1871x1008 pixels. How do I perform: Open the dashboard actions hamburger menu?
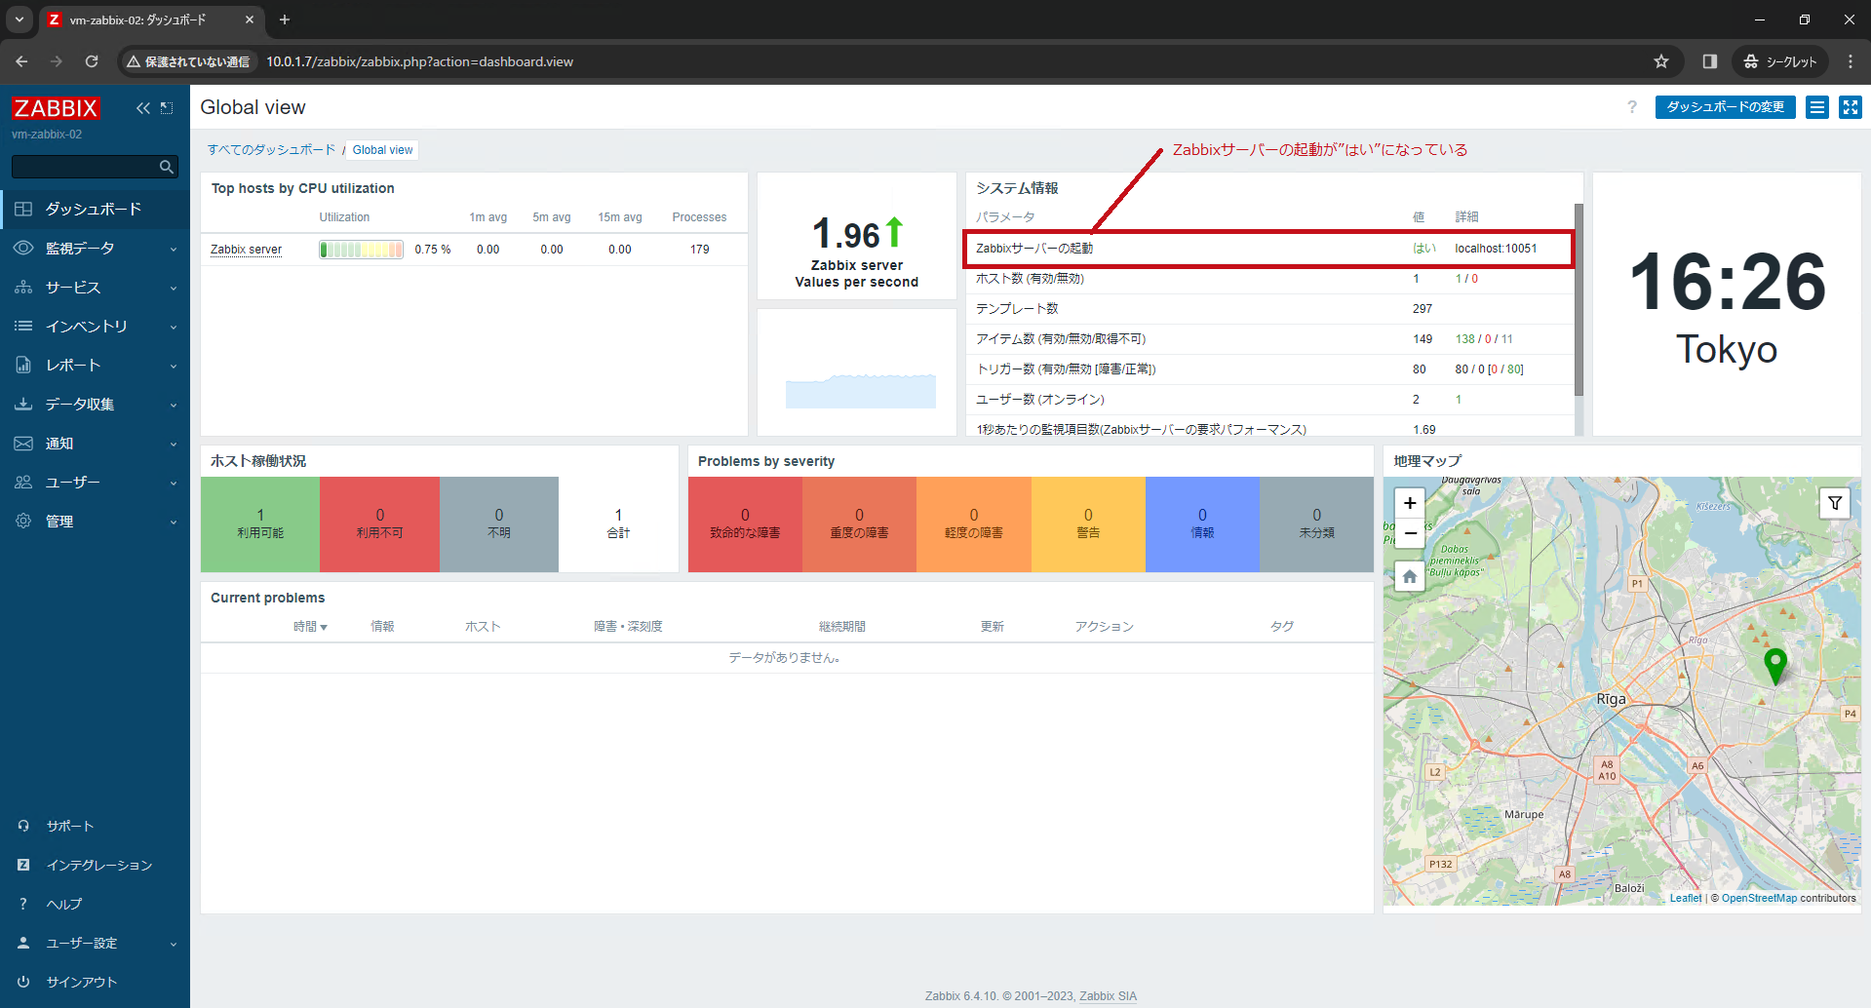point(1817,107)
